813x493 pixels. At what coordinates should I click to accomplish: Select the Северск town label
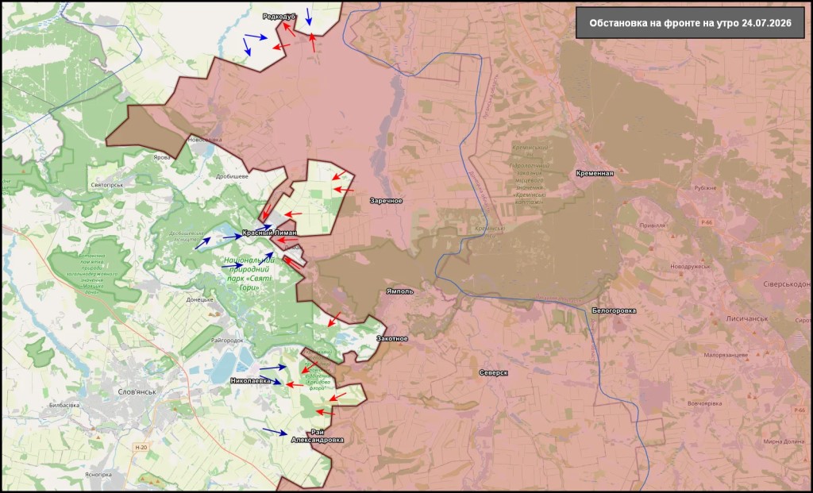click(494, 373)
